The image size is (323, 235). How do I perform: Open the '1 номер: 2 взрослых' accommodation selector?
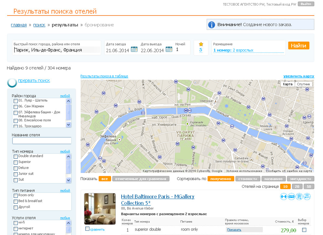233,50
